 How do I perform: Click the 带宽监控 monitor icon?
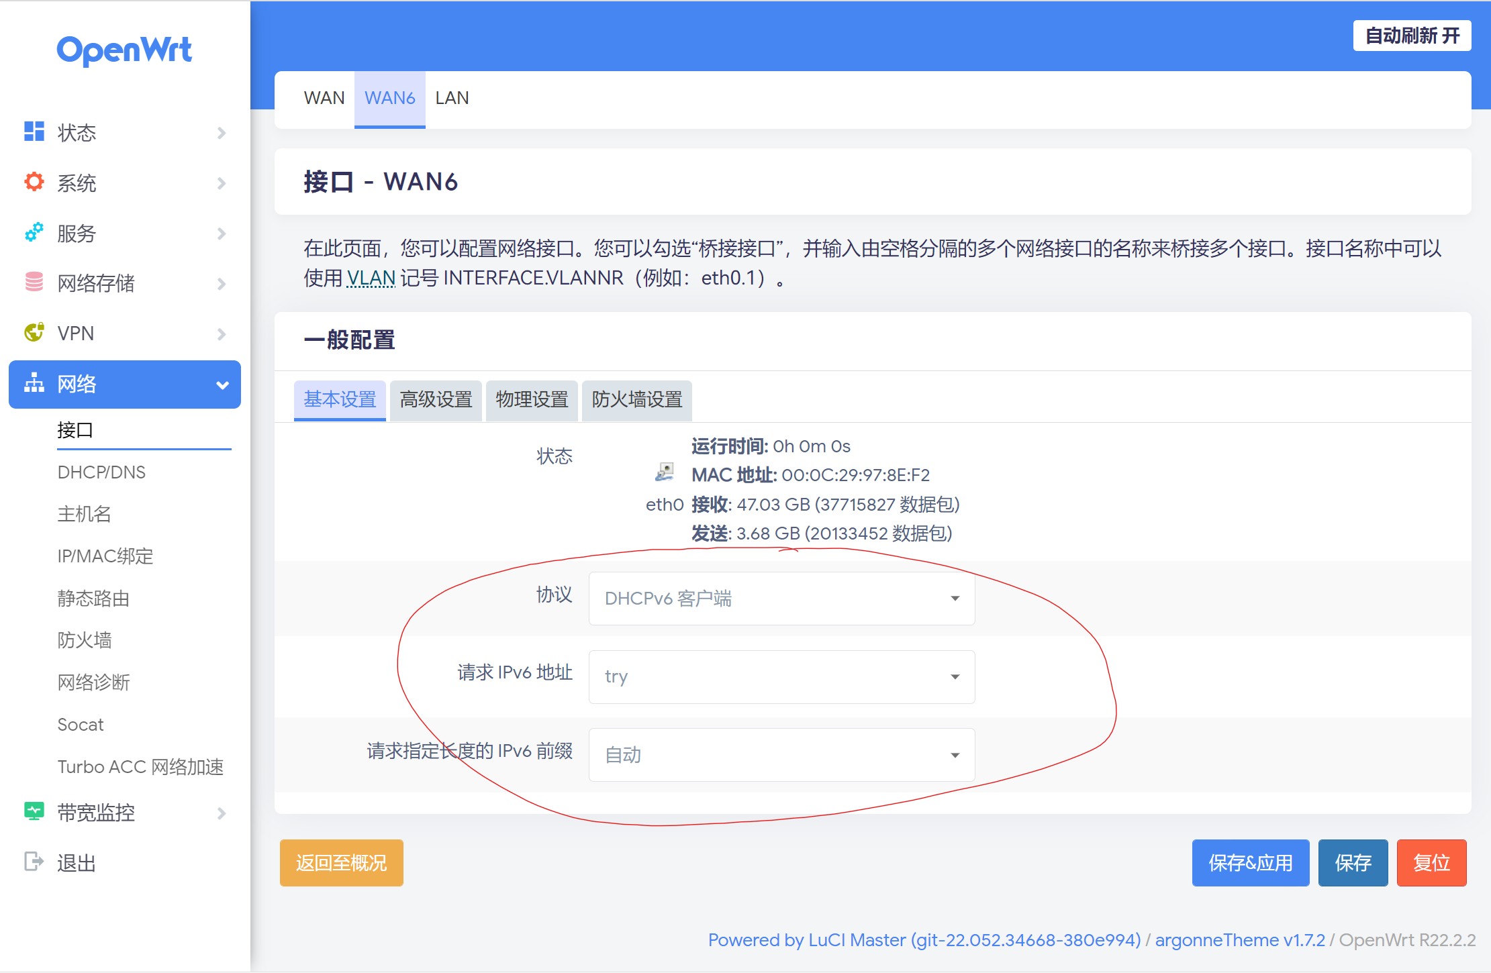[34, 812]
